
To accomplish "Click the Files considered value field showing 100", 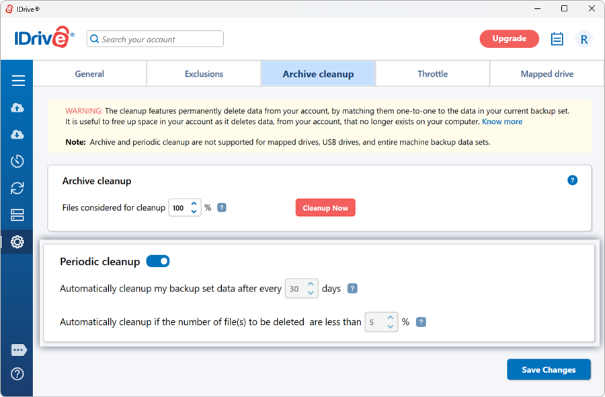I will tap(184, 208).
